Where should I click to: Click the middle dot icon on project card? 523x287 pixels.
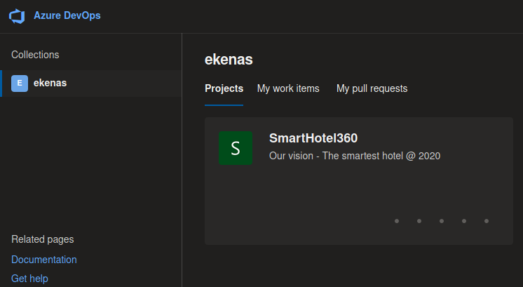coord(442,221)
